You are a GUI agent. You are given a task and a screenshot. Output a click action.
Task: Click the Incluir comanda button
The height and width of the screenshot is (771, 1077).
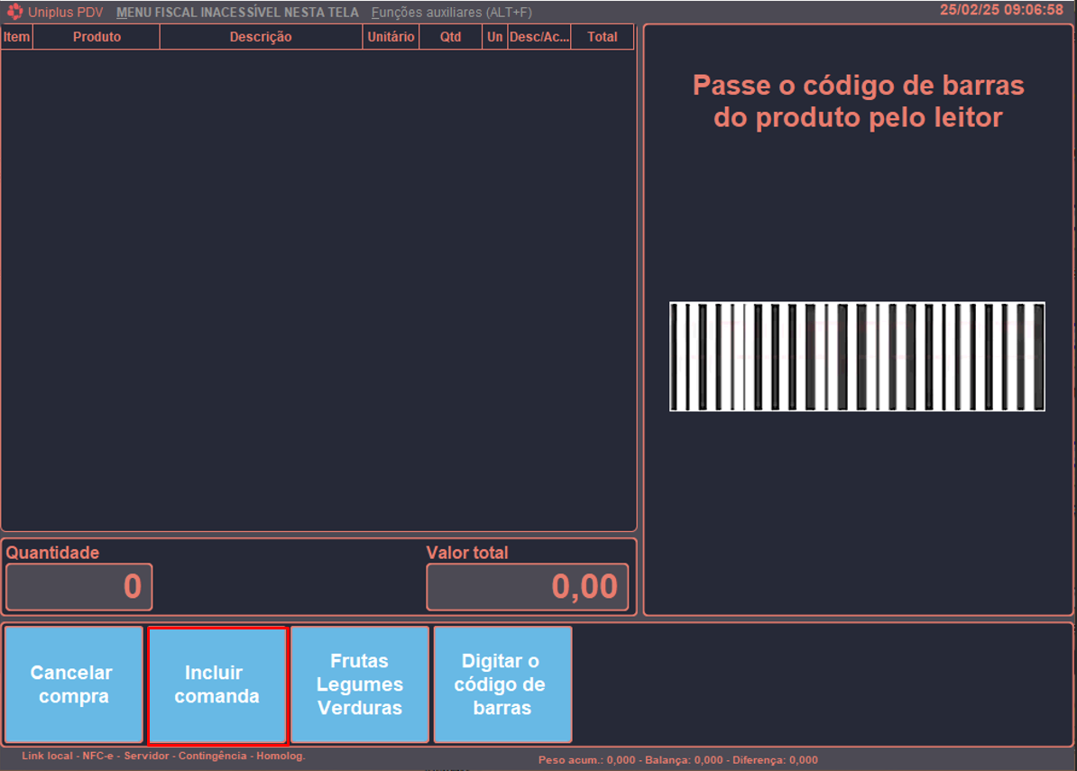coord(217,684)
